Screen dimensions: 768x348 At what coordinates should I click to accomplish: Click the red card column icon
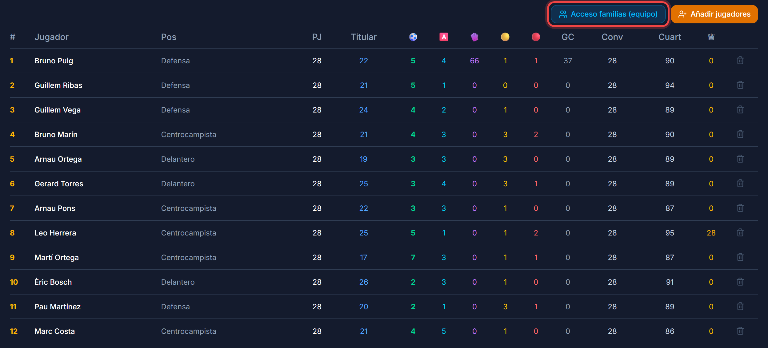536,37
